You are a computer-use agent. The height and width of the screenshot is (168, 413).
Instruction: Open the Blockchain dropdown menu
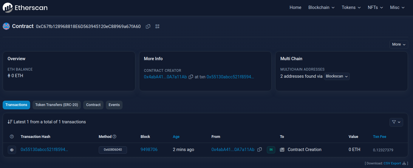(321, 7)
